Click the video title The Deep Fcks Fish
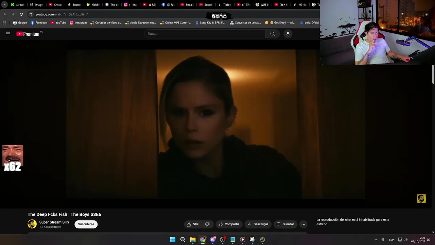The height and width of the screenshot is (245, 435). [x=64, y=214]
